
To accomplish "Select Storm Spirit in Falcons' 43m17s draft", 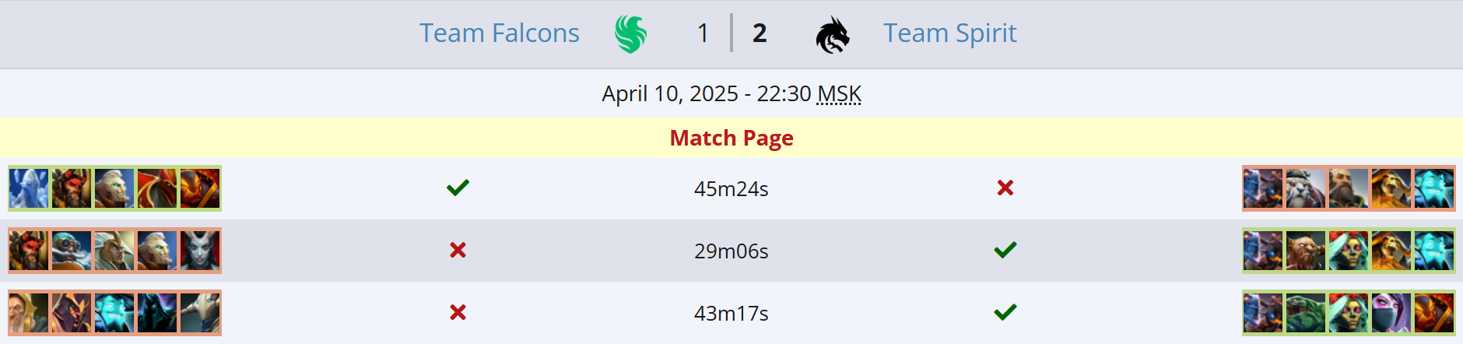I will pos(114,313).
